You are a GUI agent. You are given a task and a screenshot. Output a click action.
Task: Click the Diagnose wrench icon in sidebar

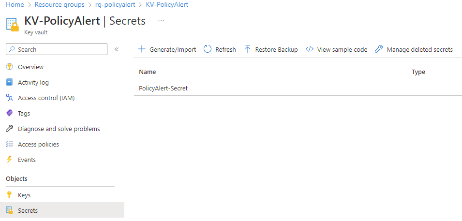click(9, 129)
